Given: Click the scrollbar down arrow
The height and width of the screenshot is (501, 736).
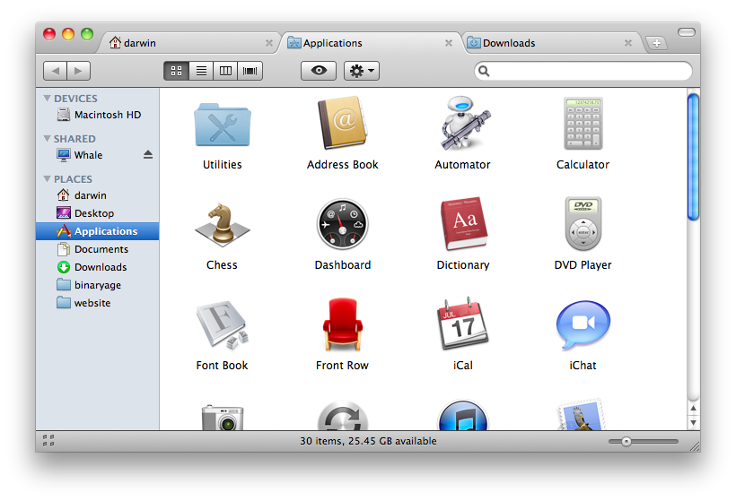Looking at the screenshot, I should tap(693, 422).
